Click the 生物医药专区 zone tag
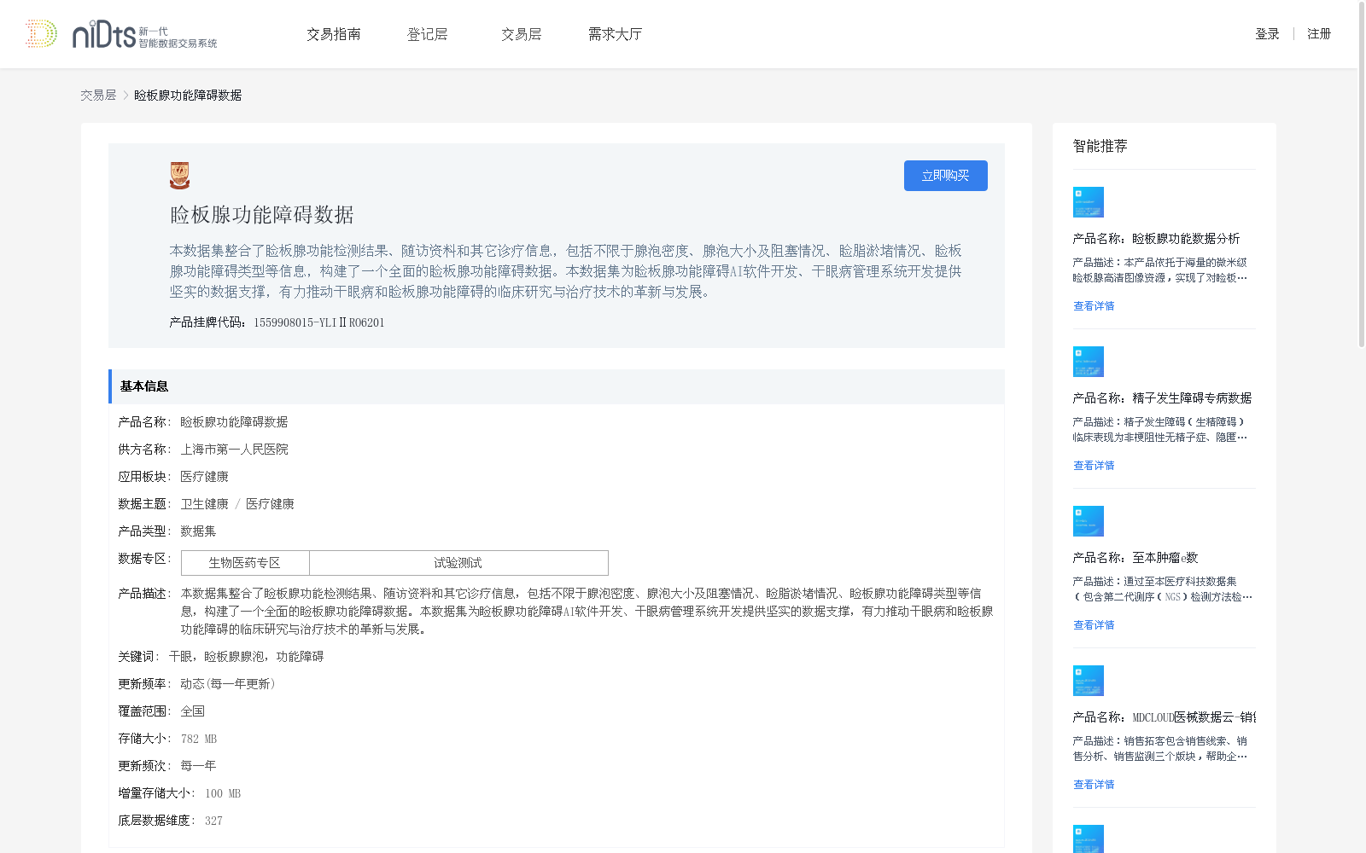 click(x=245, y=563)
